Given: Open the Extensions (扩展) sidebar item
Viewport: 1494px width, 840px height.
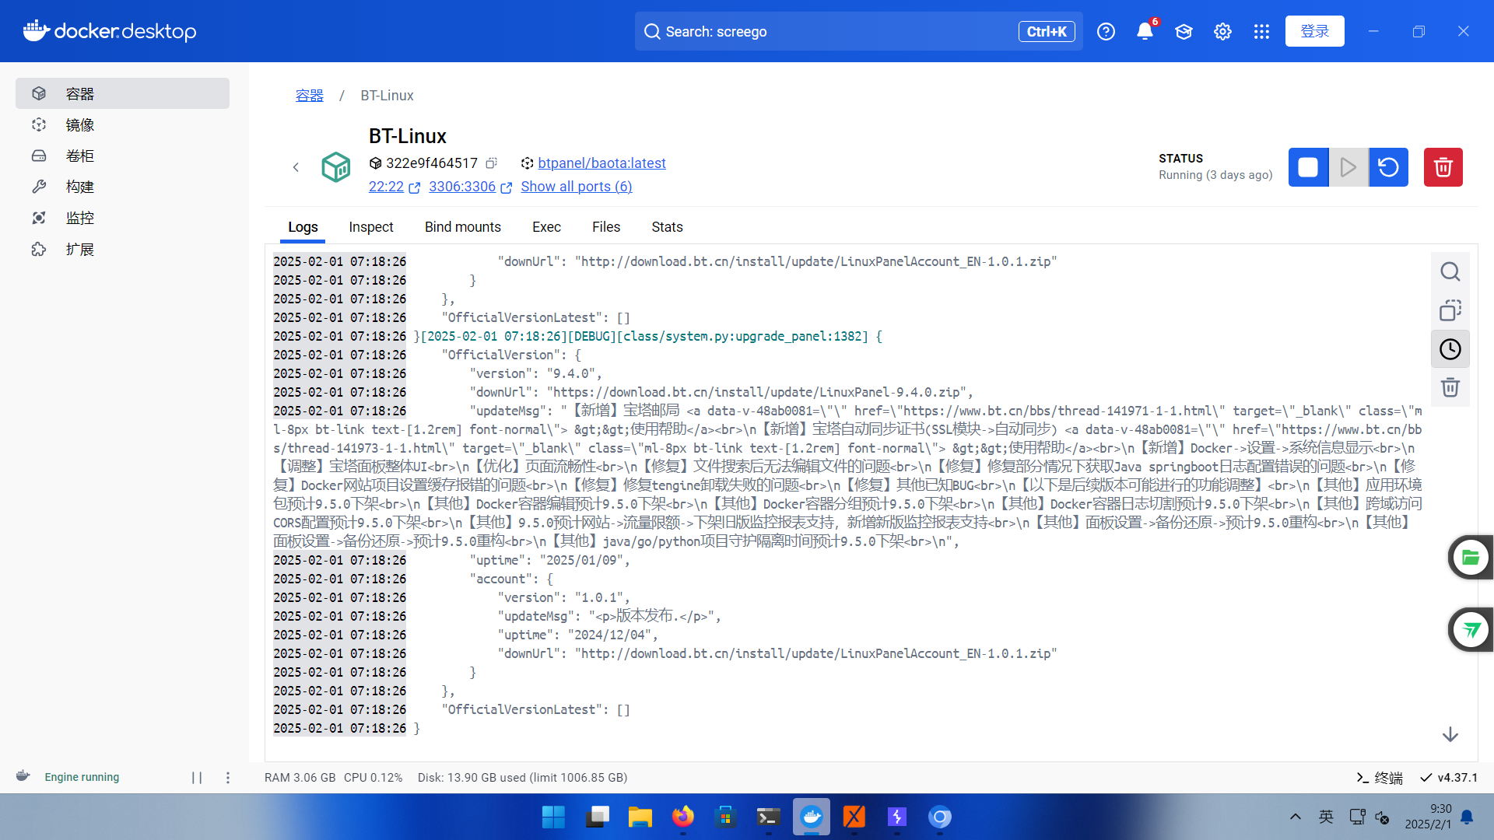Looking at the screenshot, I should pos(122,249).
